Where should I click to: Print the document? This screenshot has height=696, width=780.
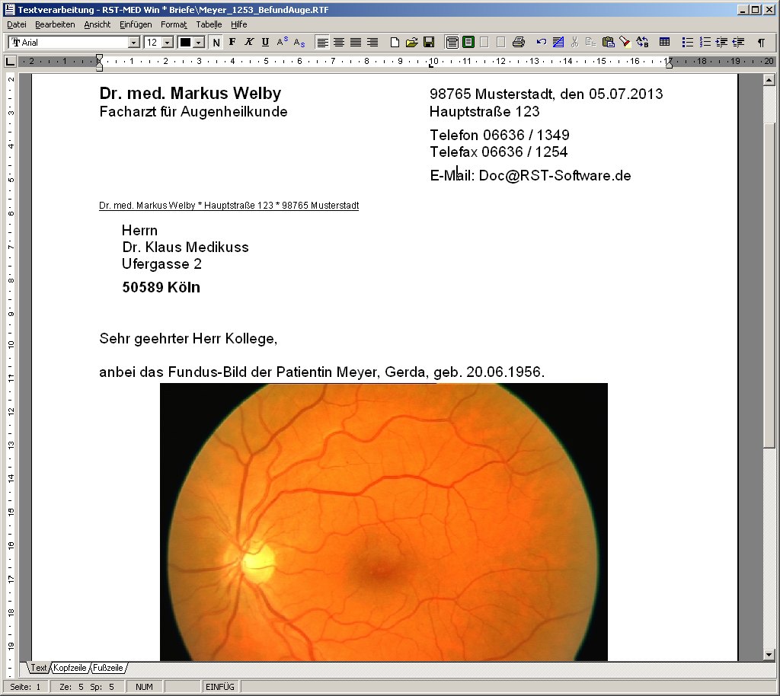[x=518, y=42]
